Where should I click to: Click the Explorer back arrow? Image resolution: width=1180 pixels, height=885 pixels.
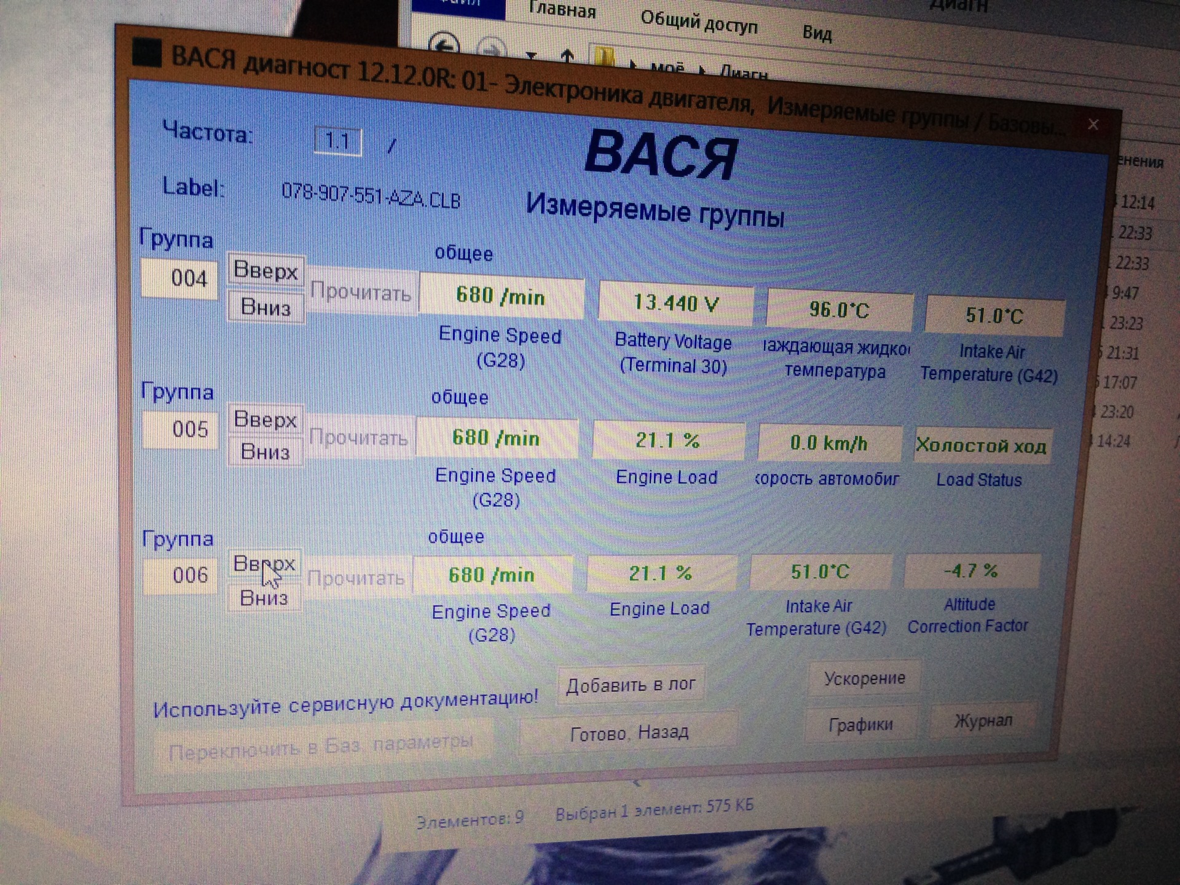[444, 45]
